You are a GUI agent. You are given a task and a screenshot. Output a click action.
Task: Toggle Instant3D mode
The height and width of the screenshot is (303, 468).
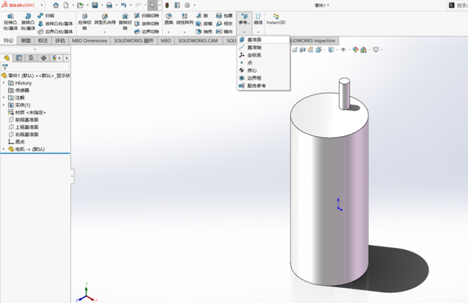click(x=276, y=19)
